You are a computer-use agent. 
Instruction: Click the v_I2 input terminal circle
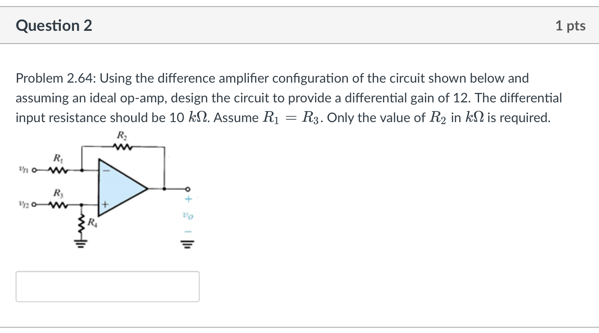[34, 204]
